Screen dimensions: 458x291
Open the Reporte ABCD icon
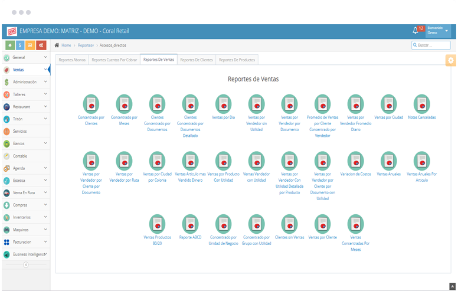click(190, 224)
